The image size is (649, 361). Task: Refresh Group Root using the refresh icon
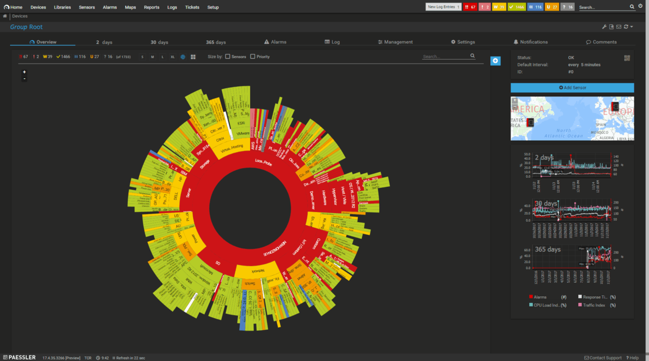[x=626, y=26]
